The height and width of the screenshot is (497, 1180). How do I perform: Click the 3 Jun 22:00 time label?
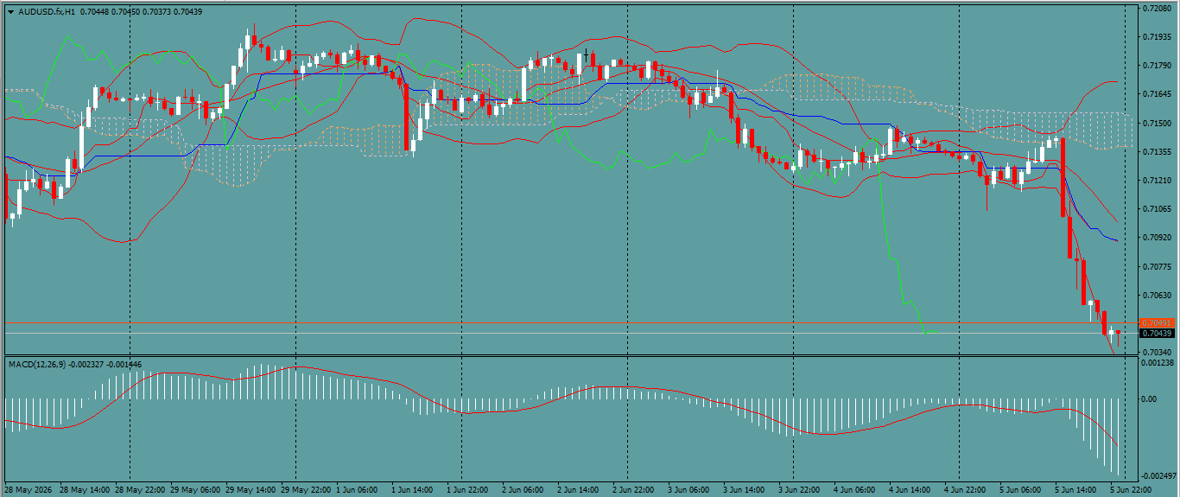[x=800, y=489]
